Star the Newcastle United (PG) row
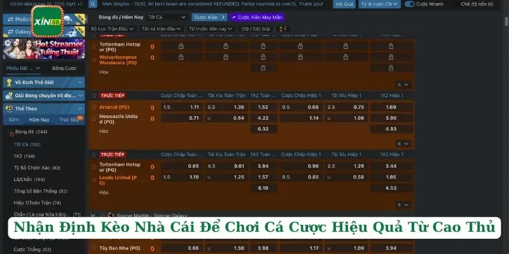The image size is (509, 254). tap(94, 119)
